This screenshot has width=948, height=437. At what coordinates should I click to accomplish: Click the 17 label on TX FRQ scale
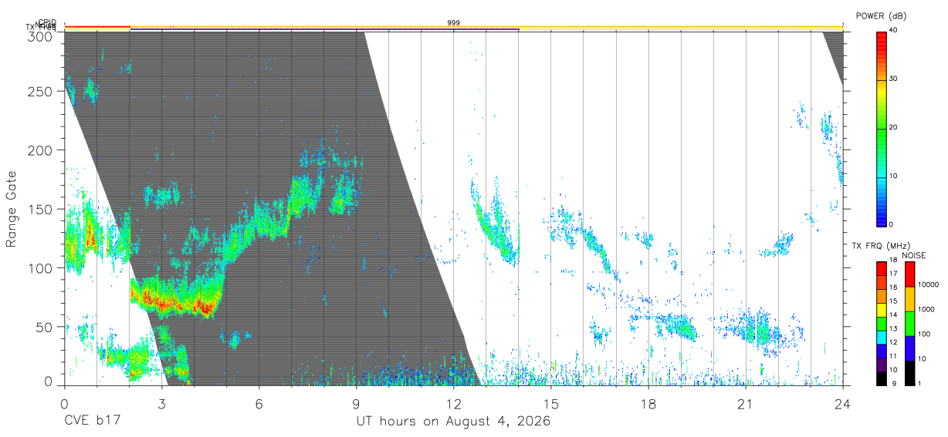click(x=892, y=274)
